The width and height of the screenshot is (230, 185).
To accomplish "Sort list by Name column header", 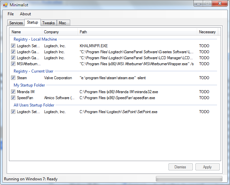I will pos(26,32).
